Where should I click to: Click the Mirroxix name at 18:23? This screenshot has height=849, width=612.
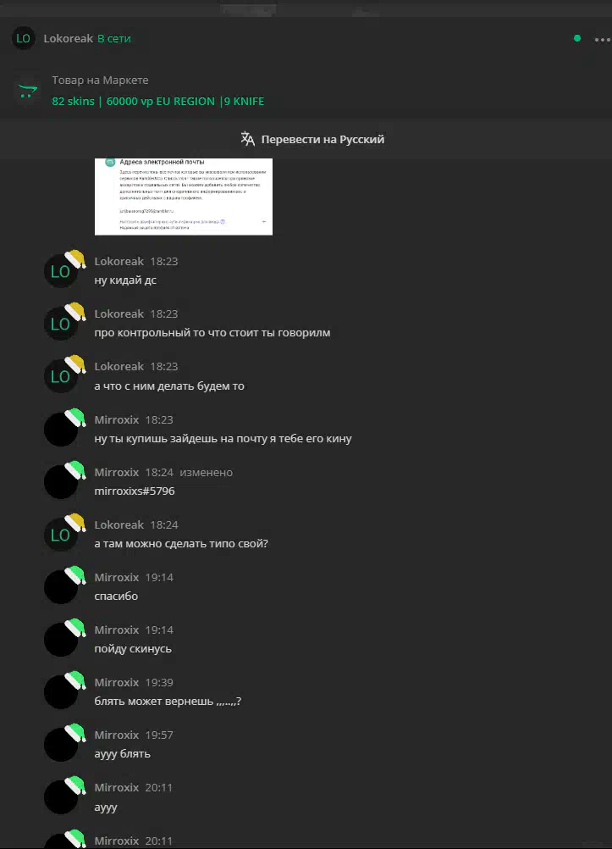click(x=116, y=419)
